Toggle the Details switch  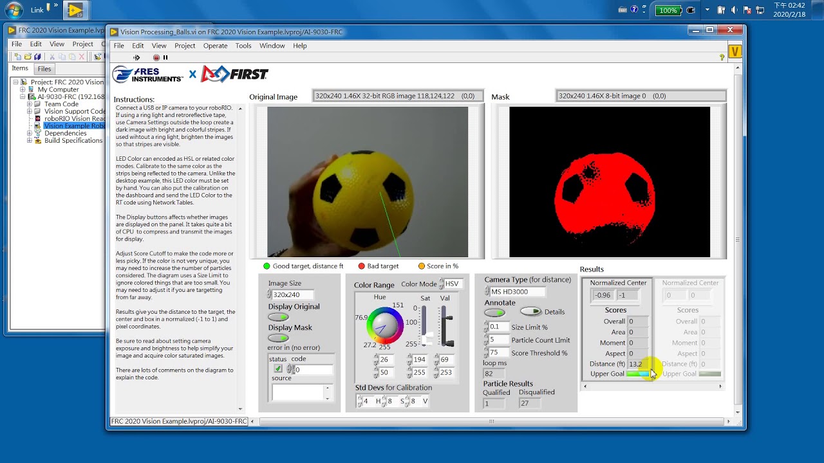click(531, 311)
